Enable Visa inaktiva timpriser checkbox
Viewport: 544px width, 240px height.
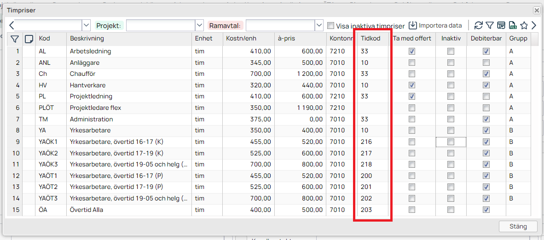(x=330, y=26)
